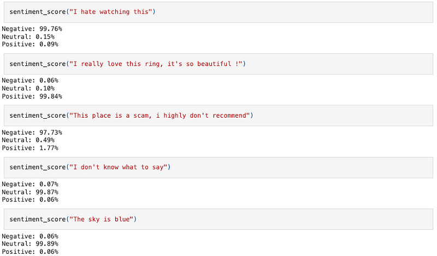Image resolution: width=437 pixels, height=256 pixels.
Task: Click the Neutral: 0.49% output text
Action: [x=28, y=140]
